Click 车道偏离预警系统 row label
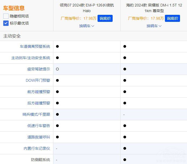Screen dimensions: 187x164 click(x=35, y=46)
